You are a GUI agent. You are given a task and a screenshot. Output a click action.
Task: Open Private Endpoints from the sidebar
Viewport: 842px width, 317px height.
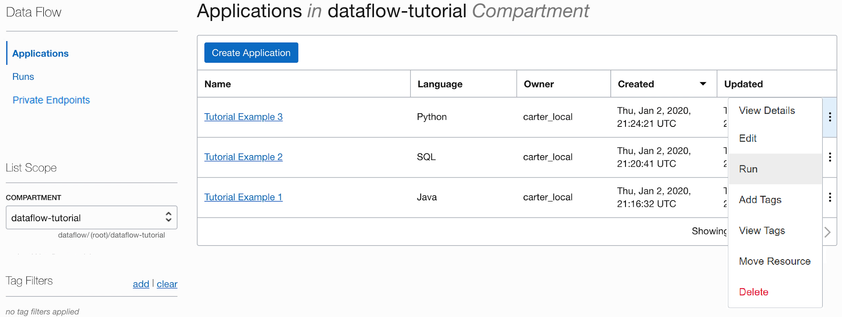click(51, 100)
